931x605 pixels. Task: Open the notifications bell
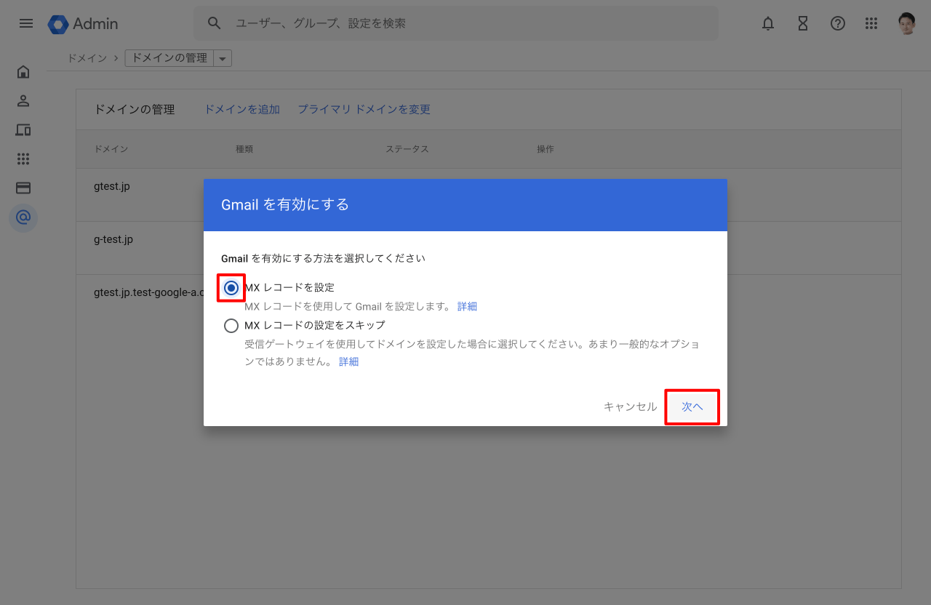768,23
